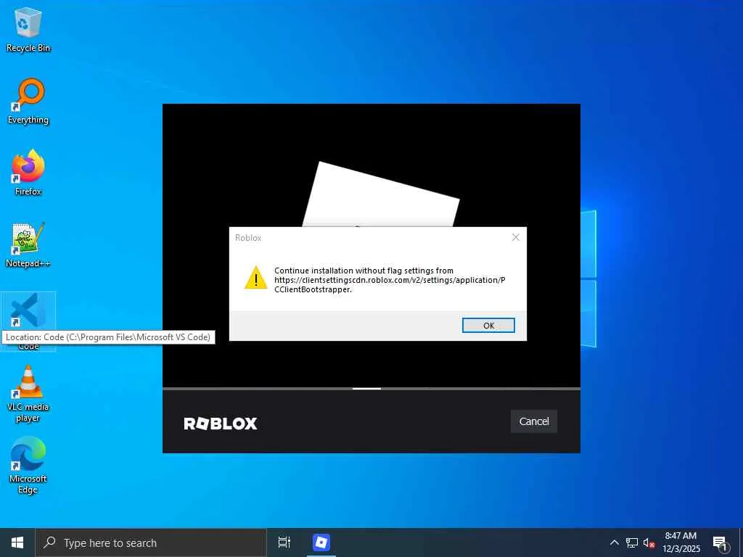This screenshot has width=743, height=557.
Task: Open the Windows Start menu
Action: tap(17, 542)
